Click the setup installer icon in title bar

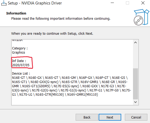(4, 3)
